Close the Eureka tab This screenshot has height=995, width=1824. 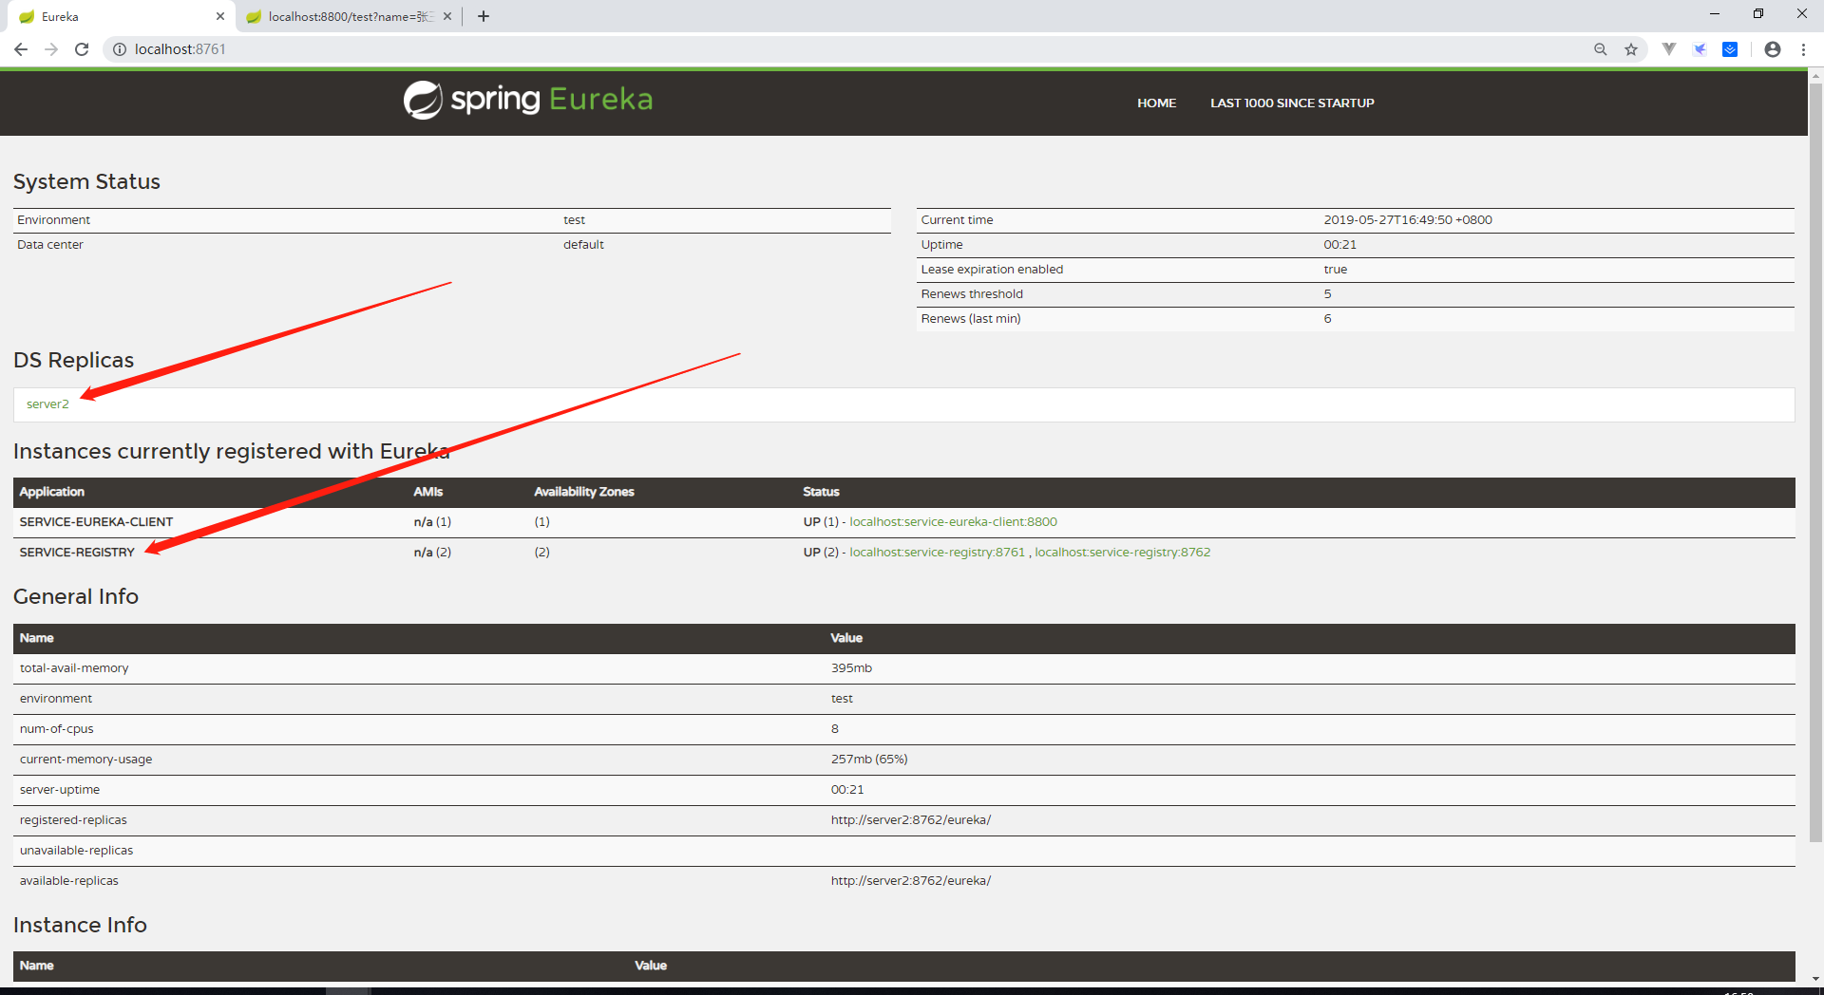coord(220,16)
